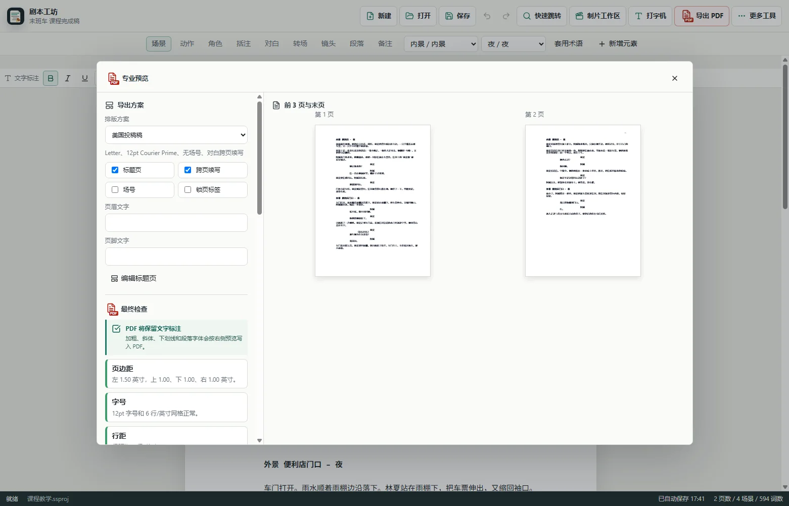Click the 新建 new document button
Screen dimensions: 789x506
[x=379, y=16]
